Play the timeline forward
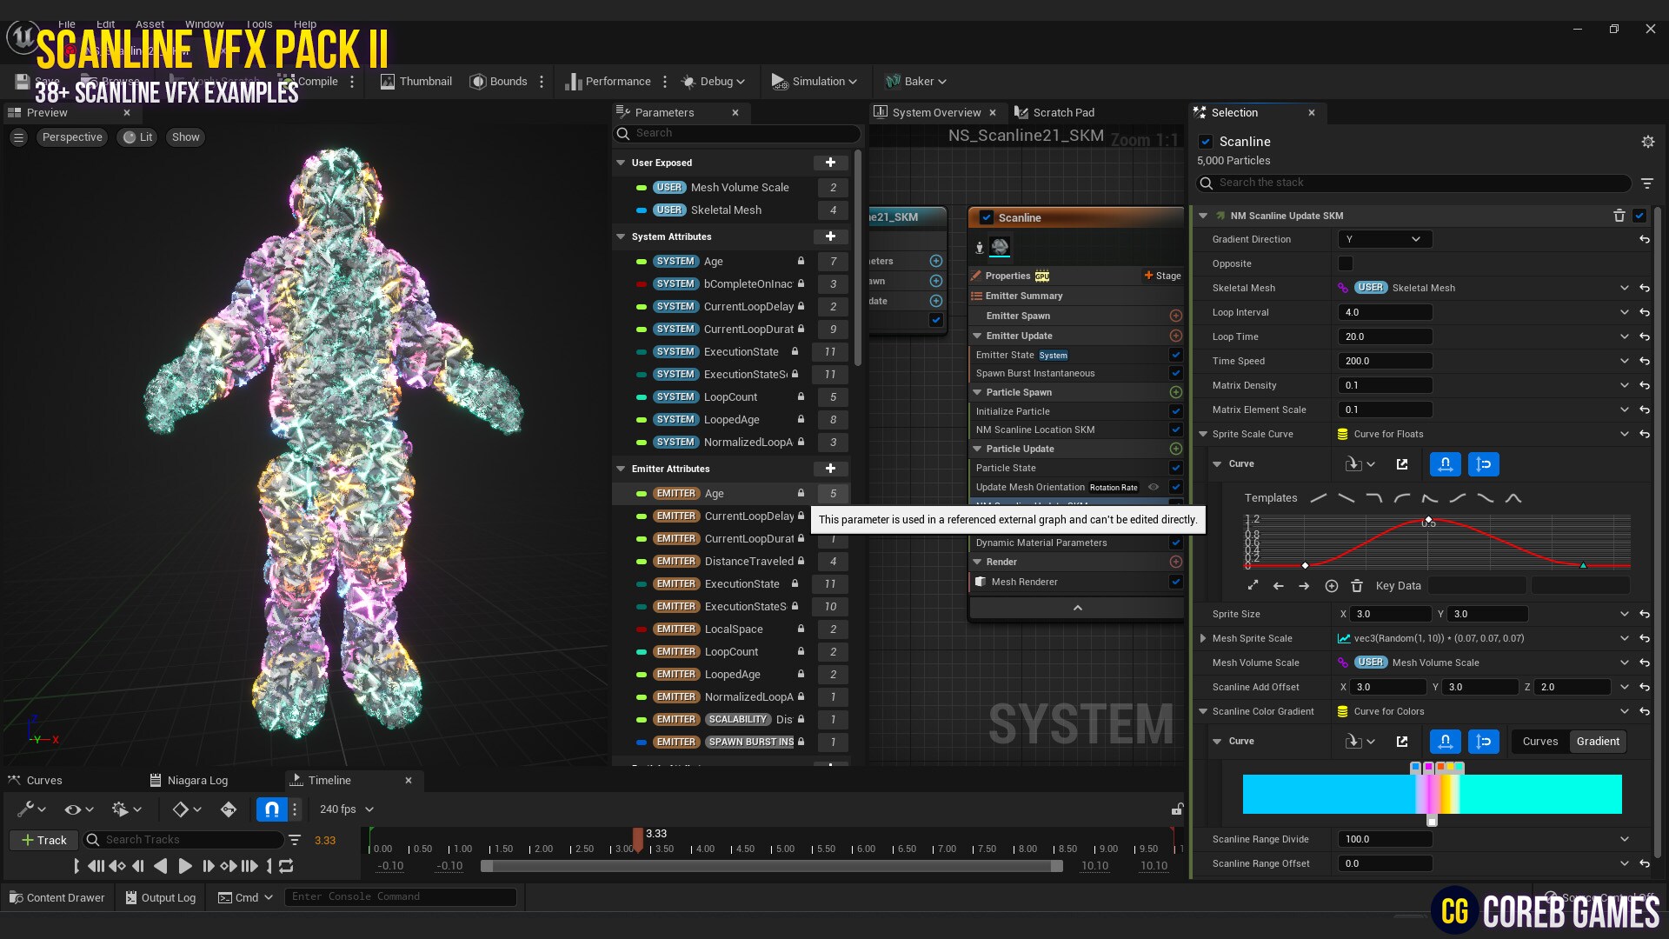This screenshot has height=939, width=1669. [185, 866]
